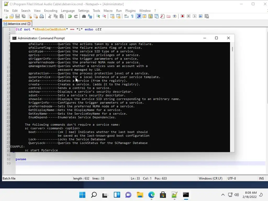
Task: Click the Close document toolbar icon
Action: tap(30, 16)
